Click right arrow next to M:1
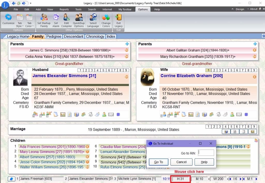This screenshot has width=265, height=183. click(256, 179)
